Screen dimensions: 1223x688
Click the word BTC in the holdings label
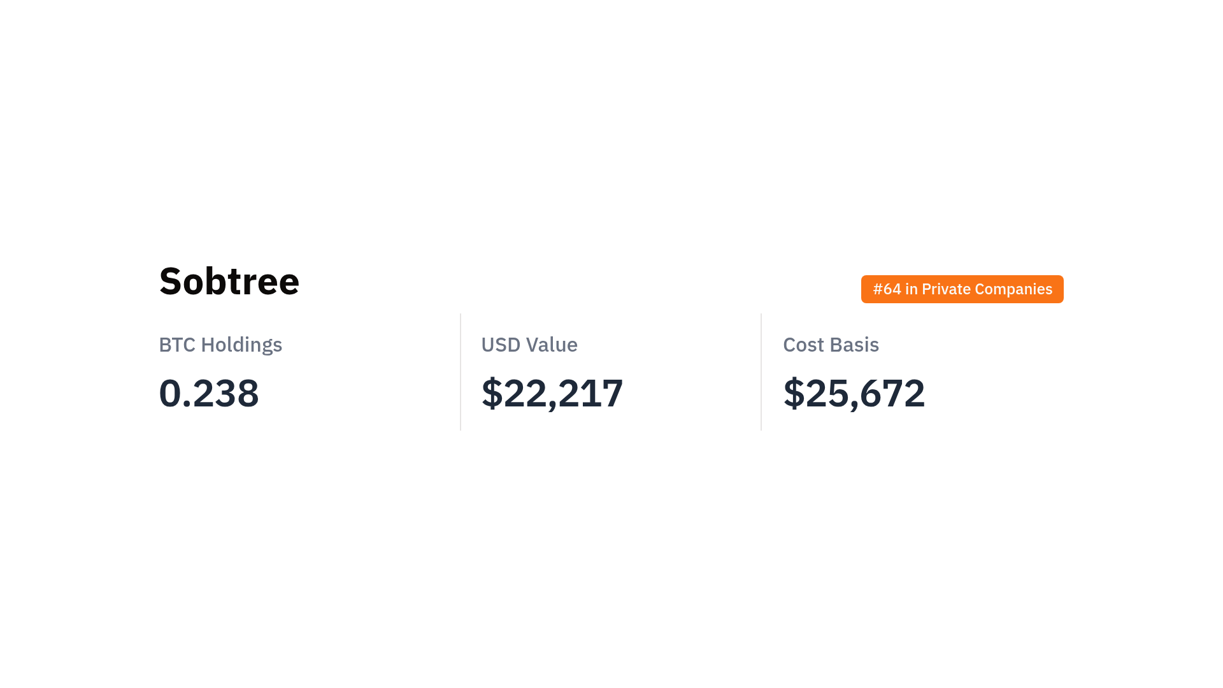[x=176, y=345]
